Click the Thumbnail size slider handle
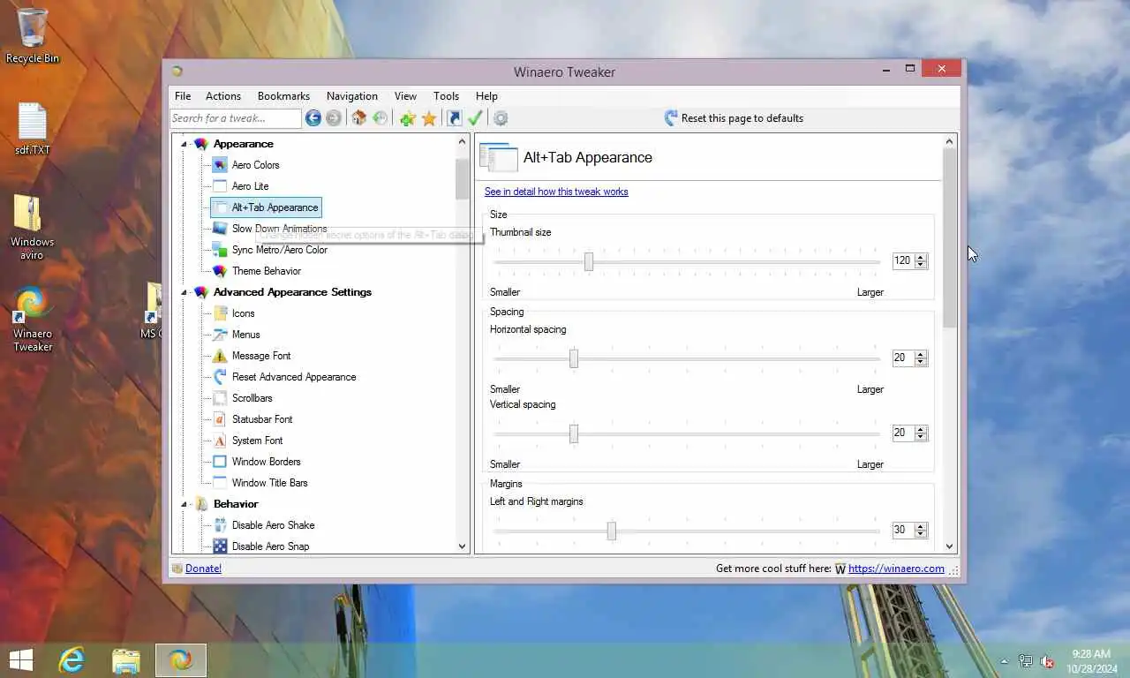 (589, 261)
